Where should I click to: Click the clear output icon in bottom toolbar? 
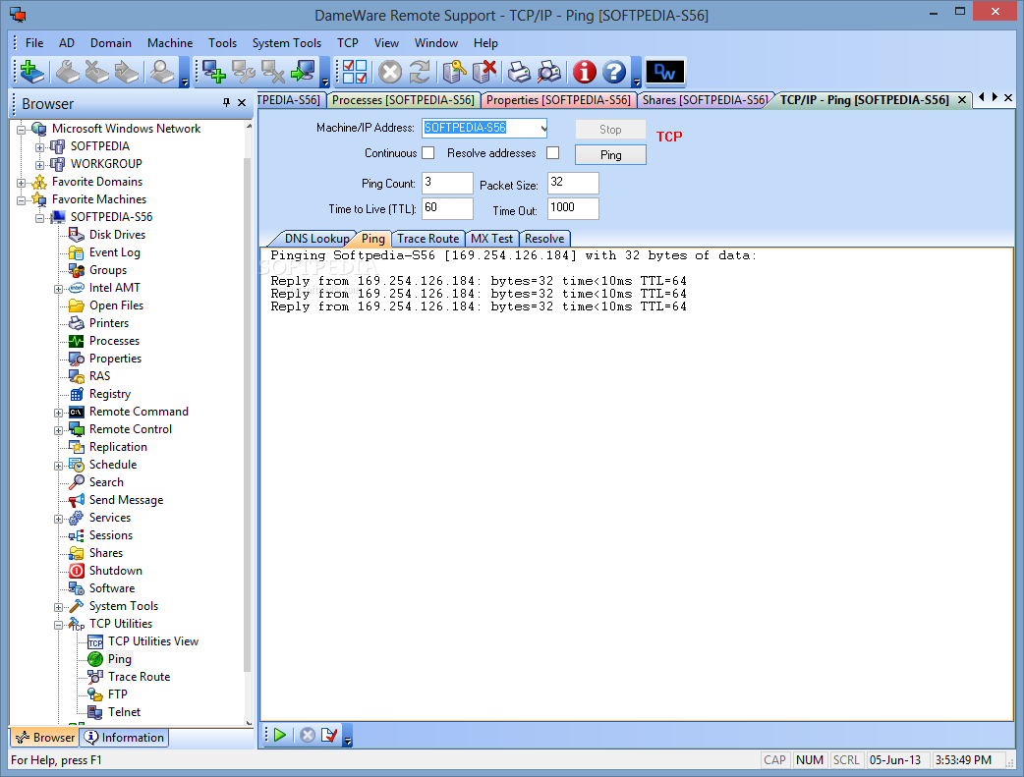(329, 735)
